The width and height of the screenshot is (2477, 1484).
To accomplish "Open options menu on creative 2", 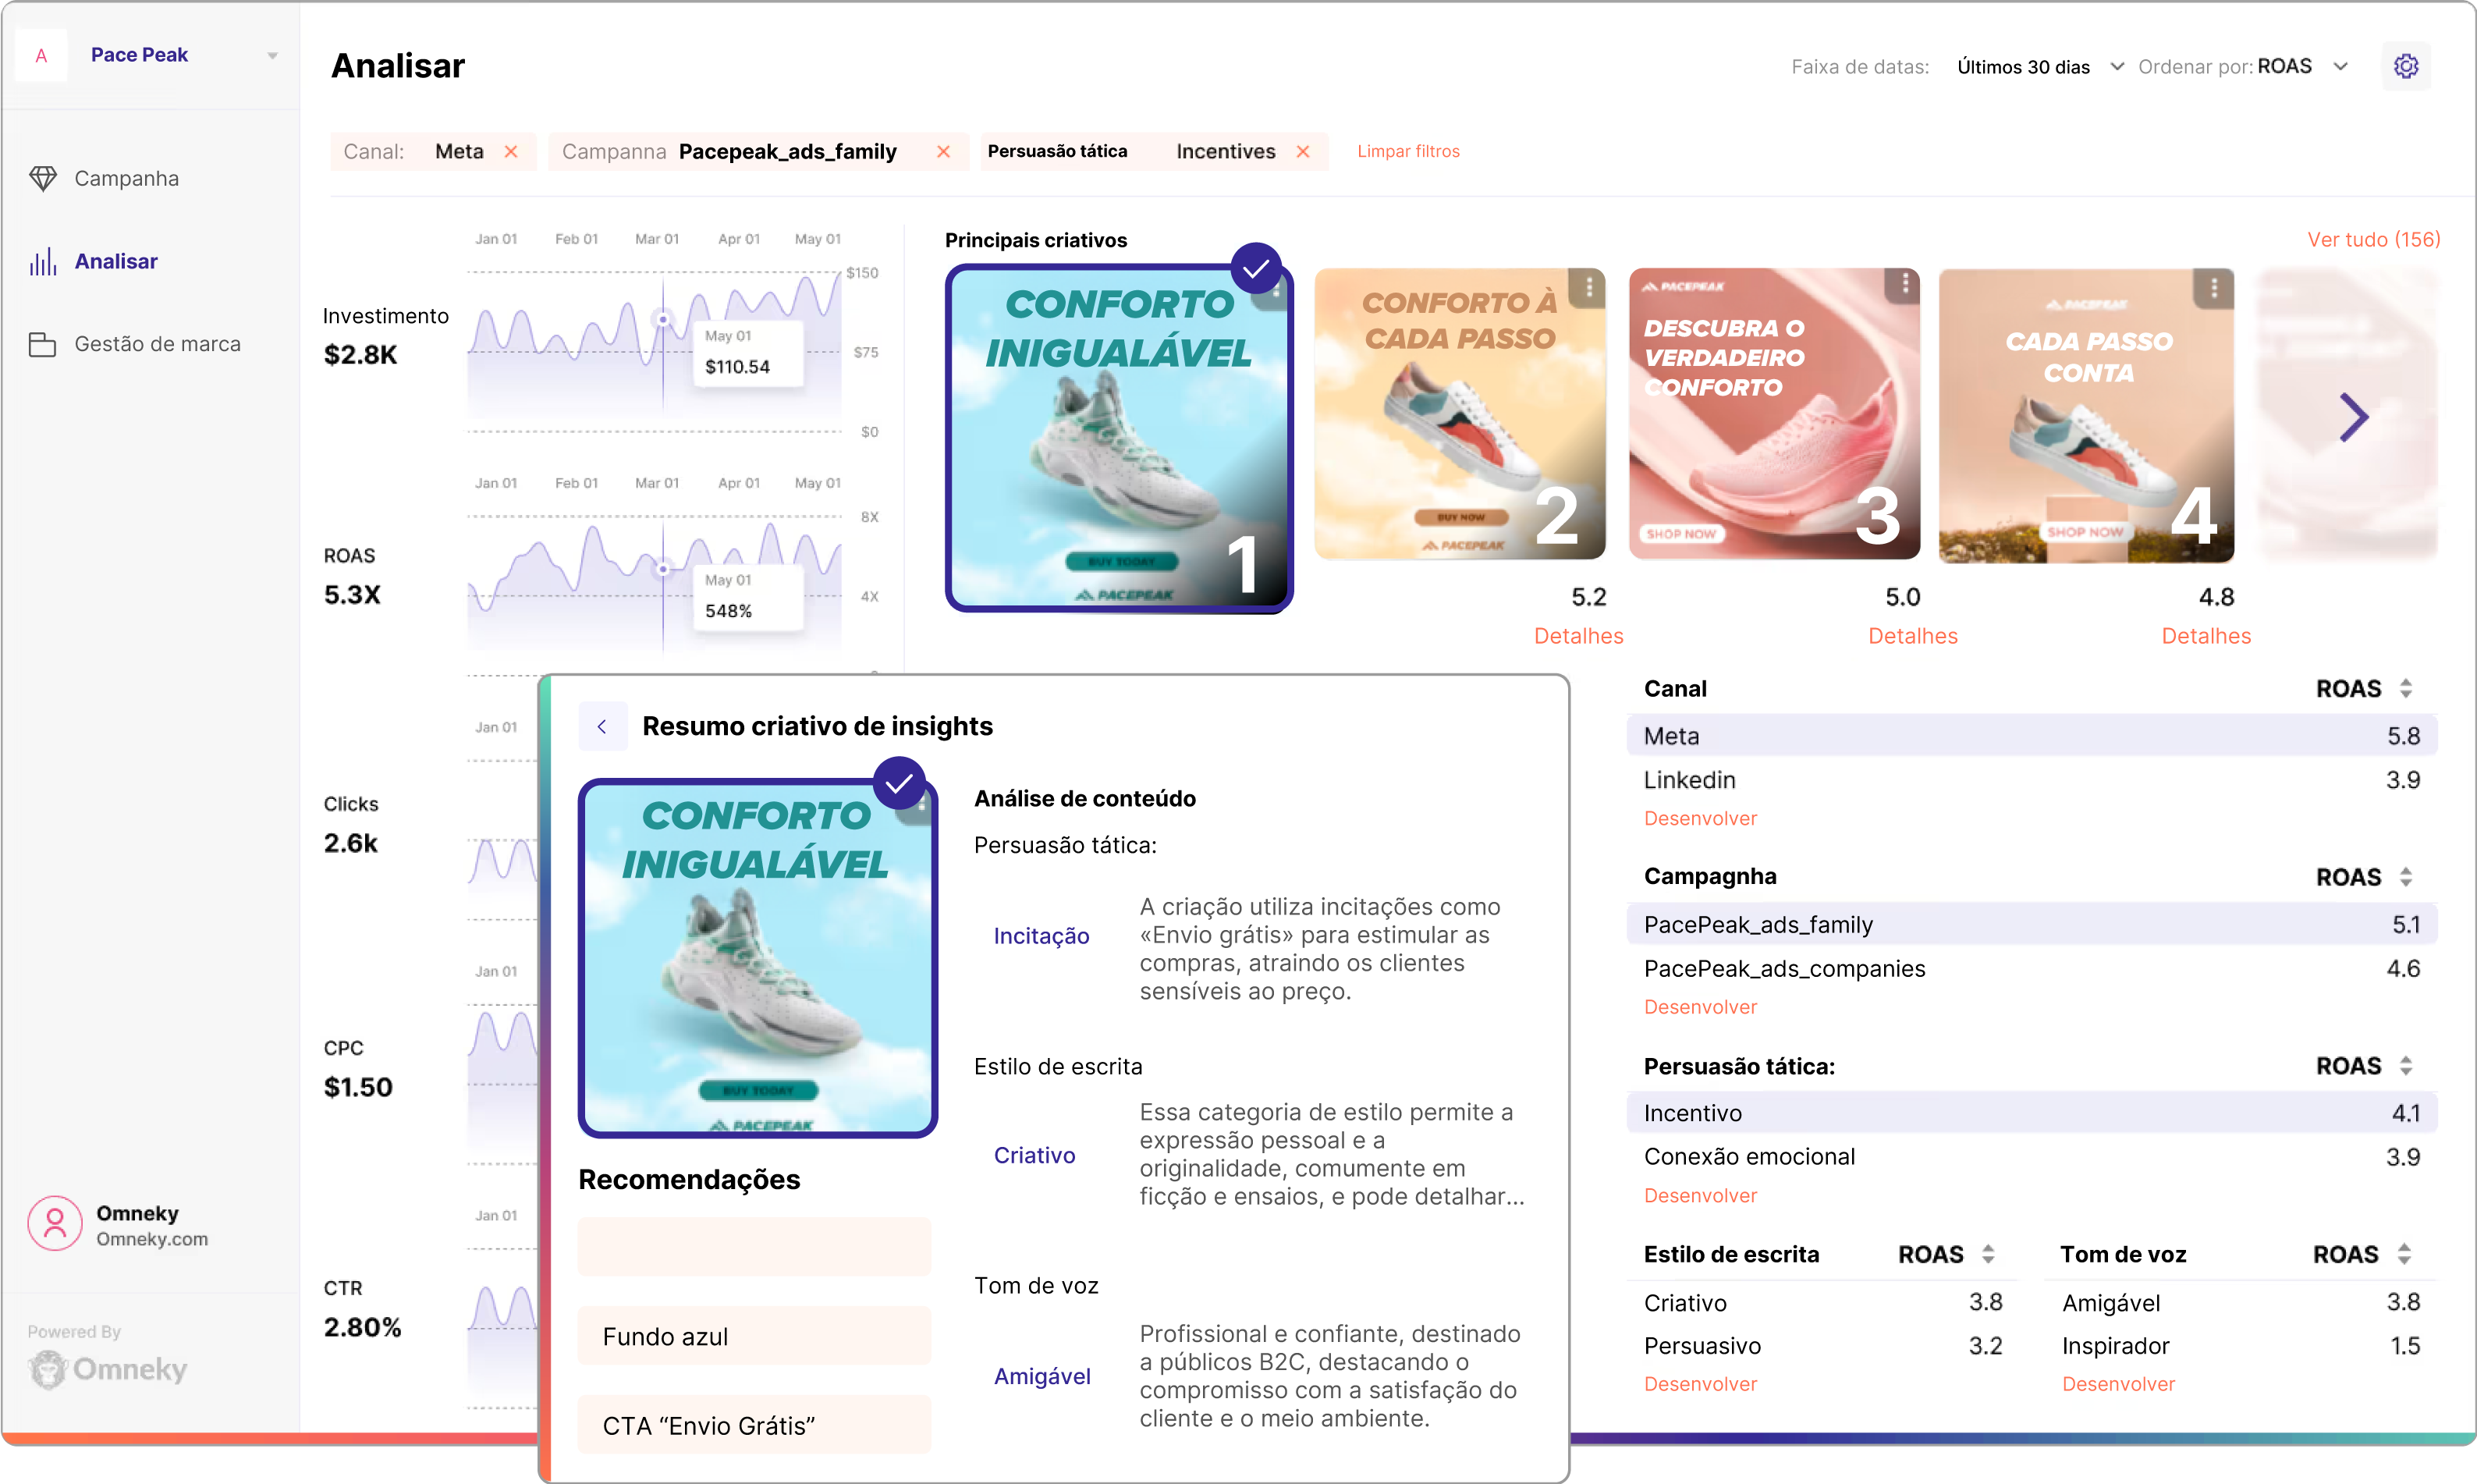I will click(1588, 287).
